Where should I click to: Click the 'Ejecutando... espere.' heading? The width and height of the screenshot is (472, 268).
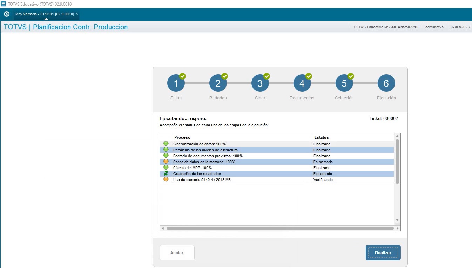click(x=183, y=119)
